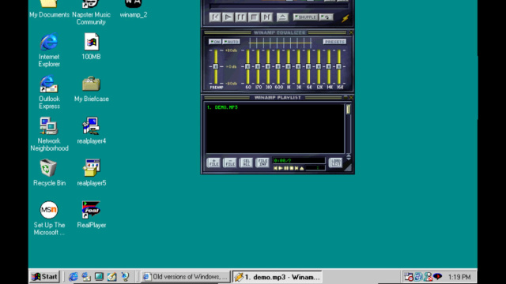Viewport: 506px width, 284px height.
Task: Adjust the 14K equalizer band slider
Action: (329, 66)
